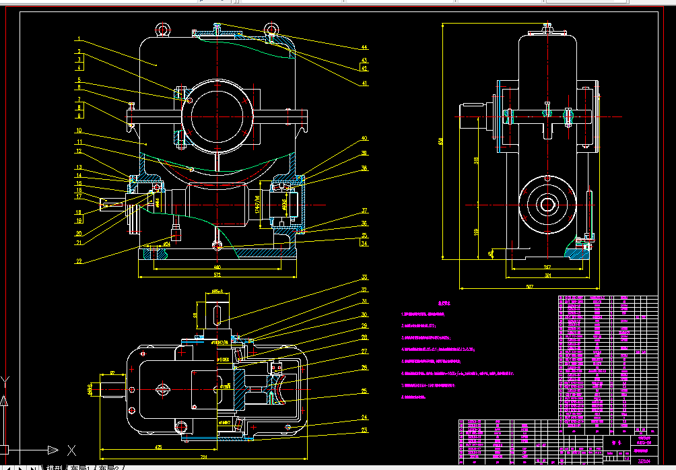This screenshot has height=470, width=676.
Task: Select part balloon number 44
Action: (x=364, y=47)
